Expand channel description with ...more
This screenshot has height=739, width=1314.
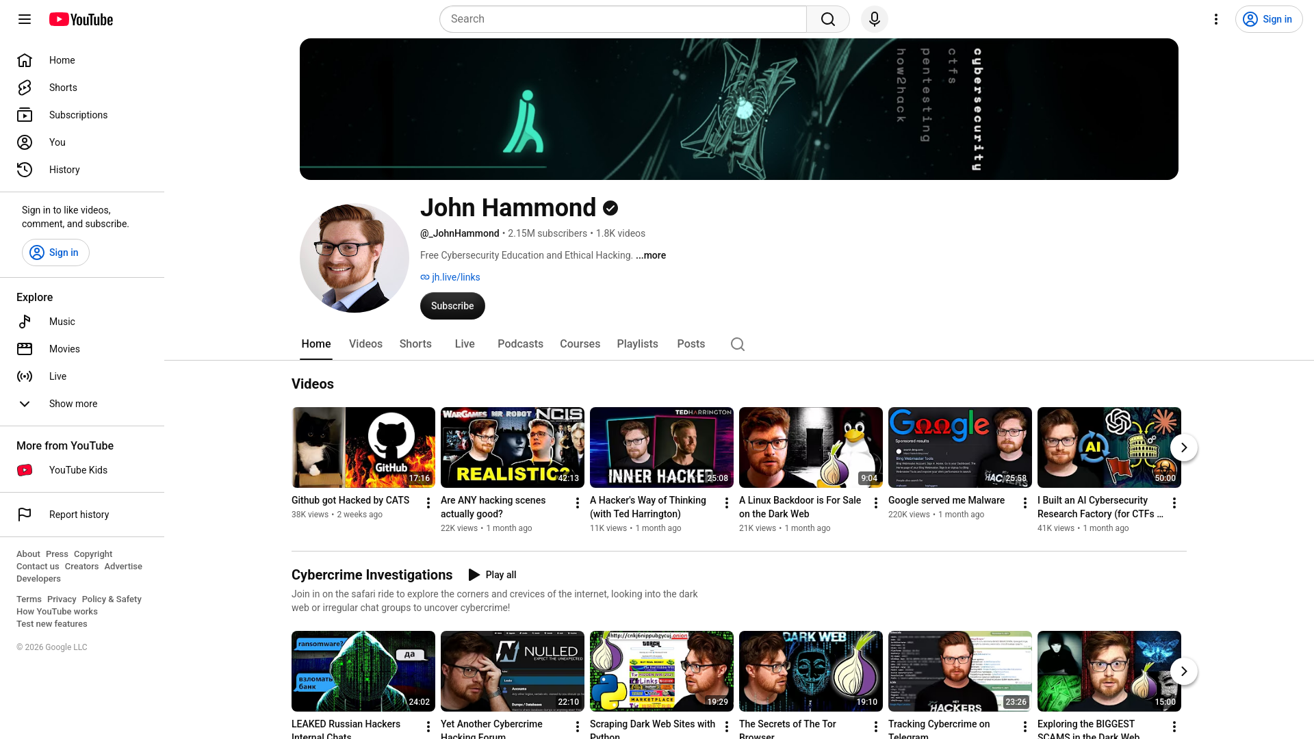pyautogui.click(x=651, y=255)
